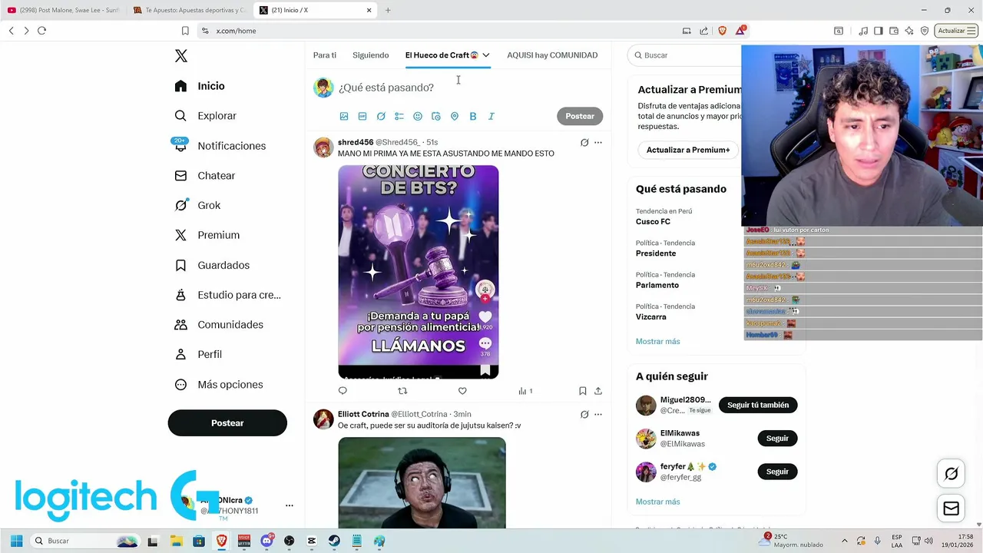
Task: Follow feryfer
Action: point(777,472)
